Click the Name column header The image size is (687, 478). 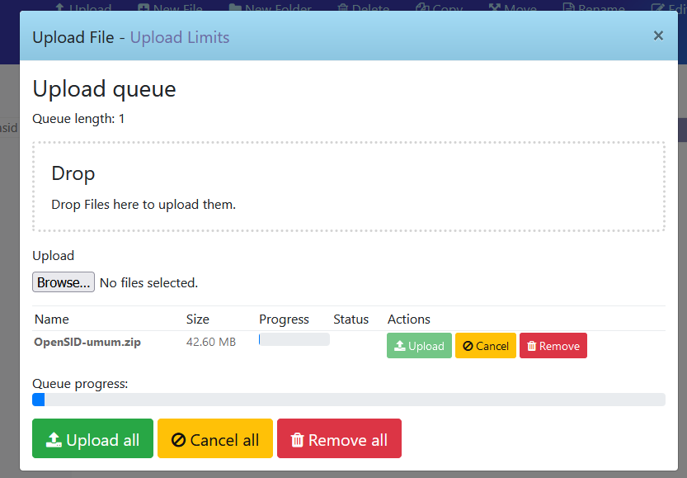(x=52, y=319)
